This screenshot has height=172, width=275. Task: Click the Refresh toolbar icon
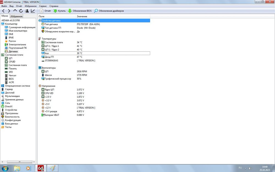[21, 11]
